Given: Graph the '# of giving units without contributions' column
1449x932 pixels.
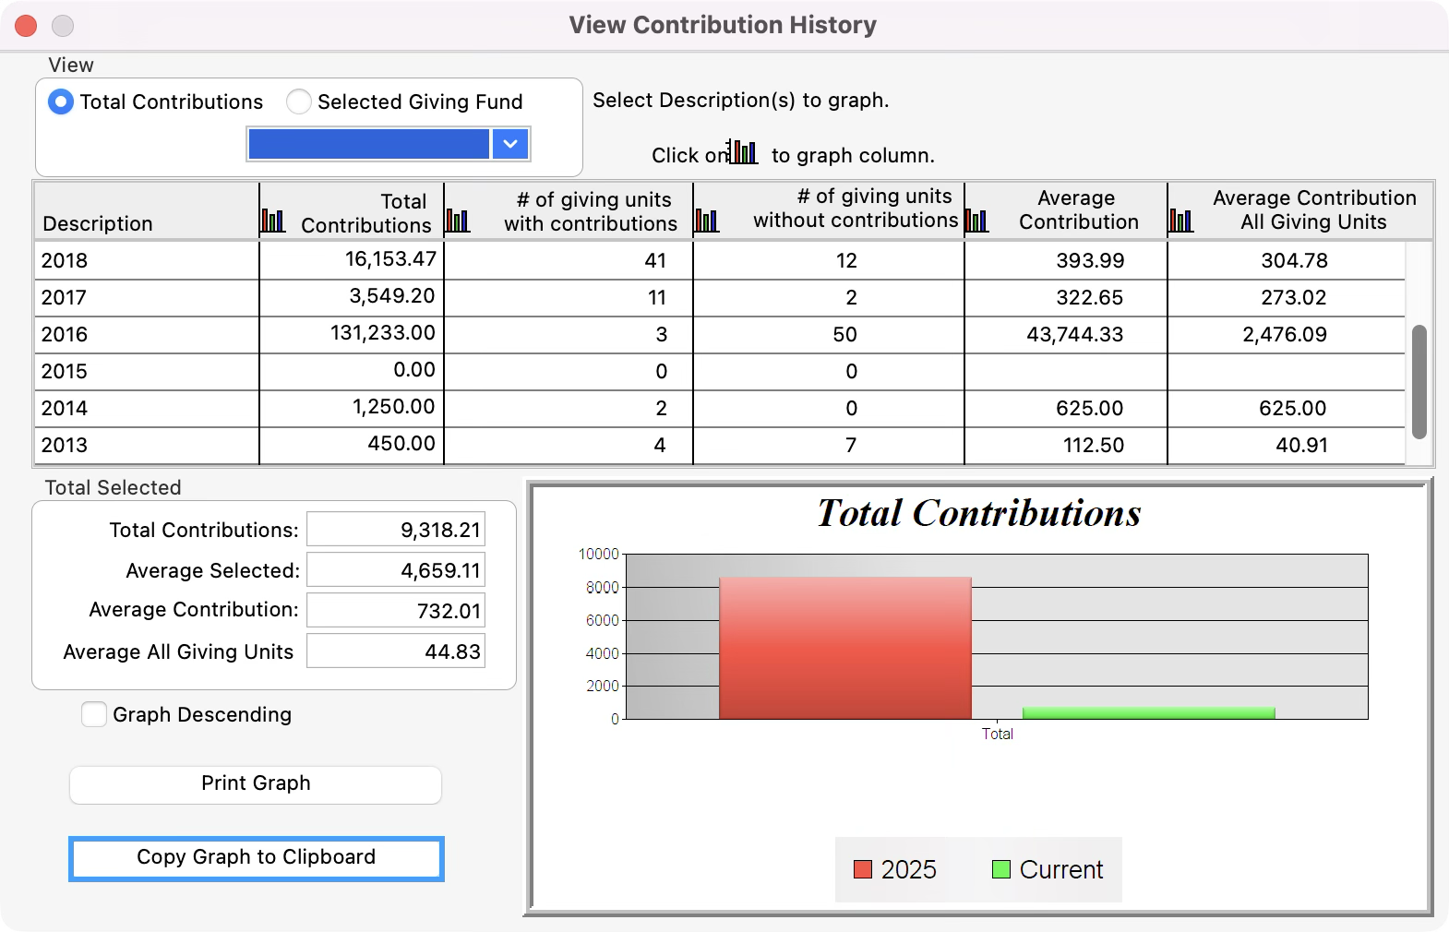Looking at the screenshot, I should click(706, 221).
